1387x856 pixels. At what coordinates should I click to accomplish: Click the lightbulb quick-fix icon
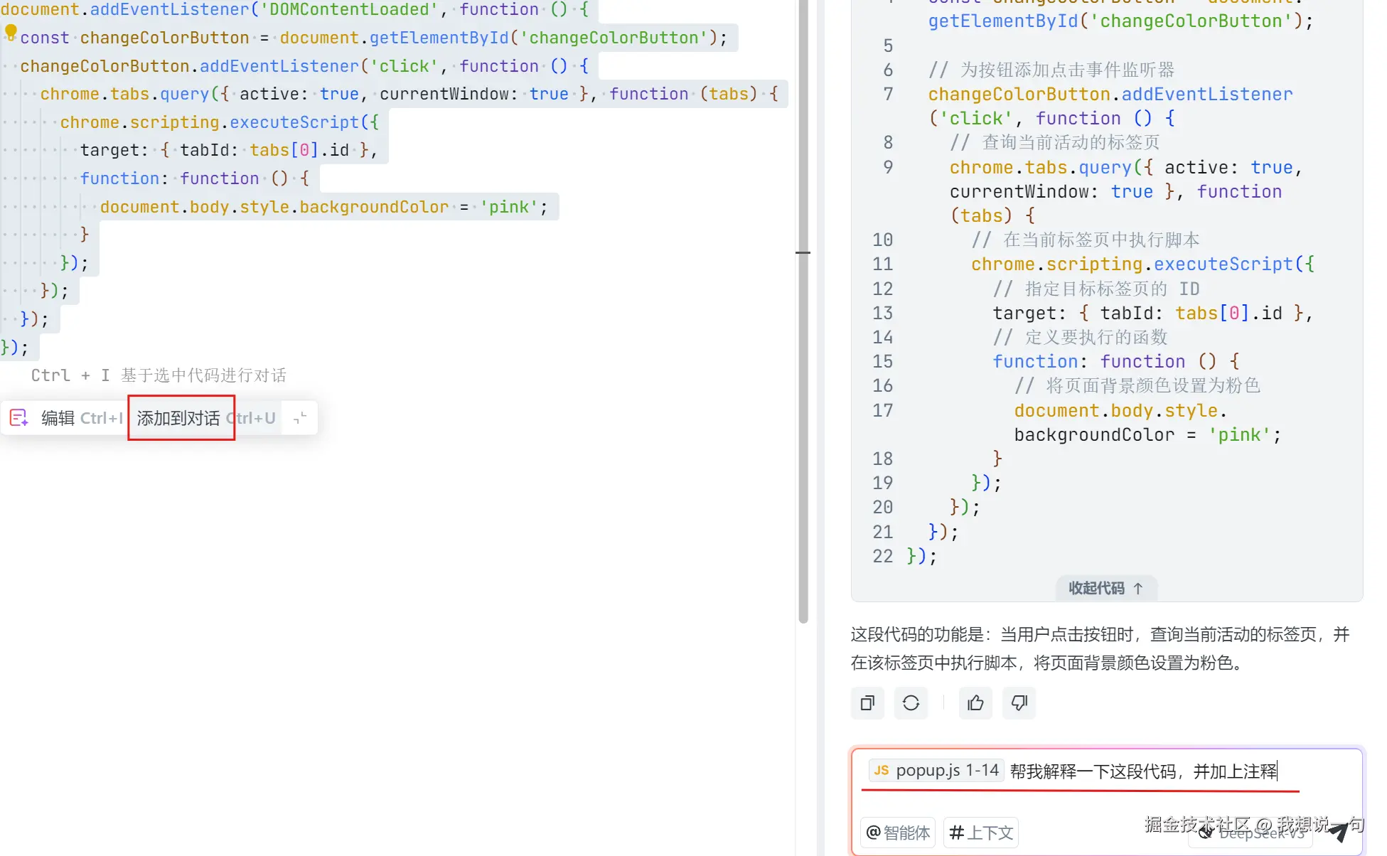coord(11,33)
